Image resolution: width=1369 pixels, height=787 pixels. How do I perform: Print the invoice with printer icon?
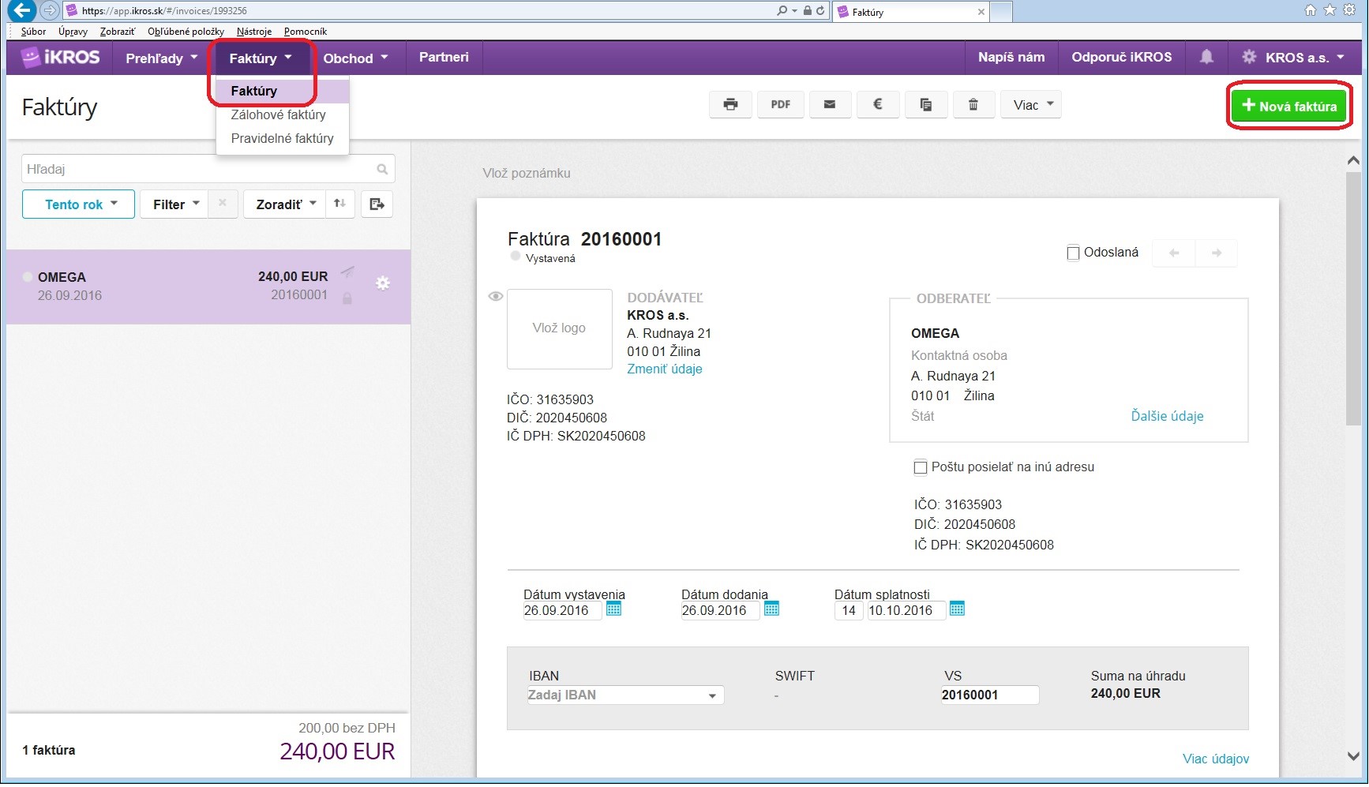731,105
